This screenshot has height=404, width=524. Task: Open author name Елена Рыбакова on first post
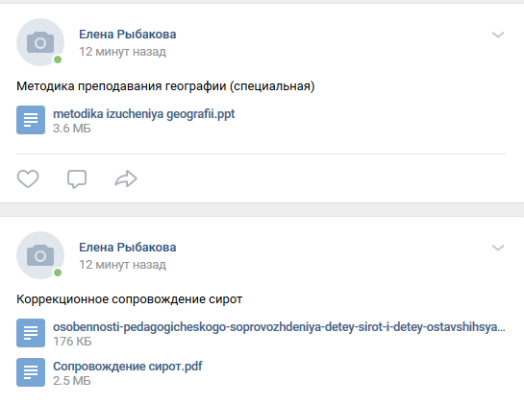(x=127, y=35)
